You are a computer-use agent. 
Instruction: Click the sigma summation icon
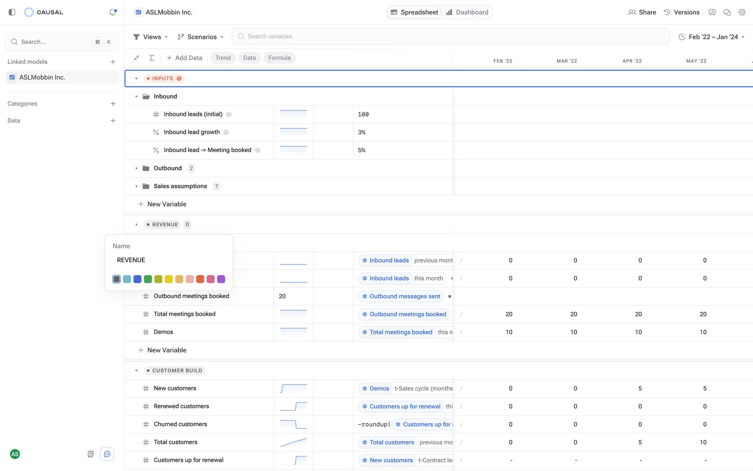[x=152, y=58]
